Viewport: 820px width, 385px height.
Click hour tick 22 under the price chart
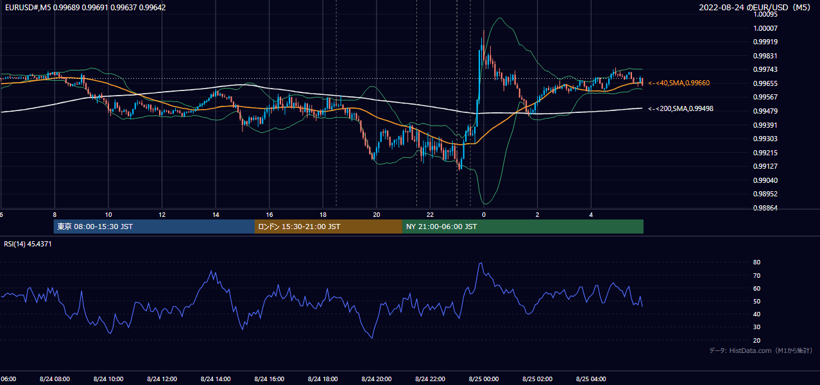(x=430, y=214)
